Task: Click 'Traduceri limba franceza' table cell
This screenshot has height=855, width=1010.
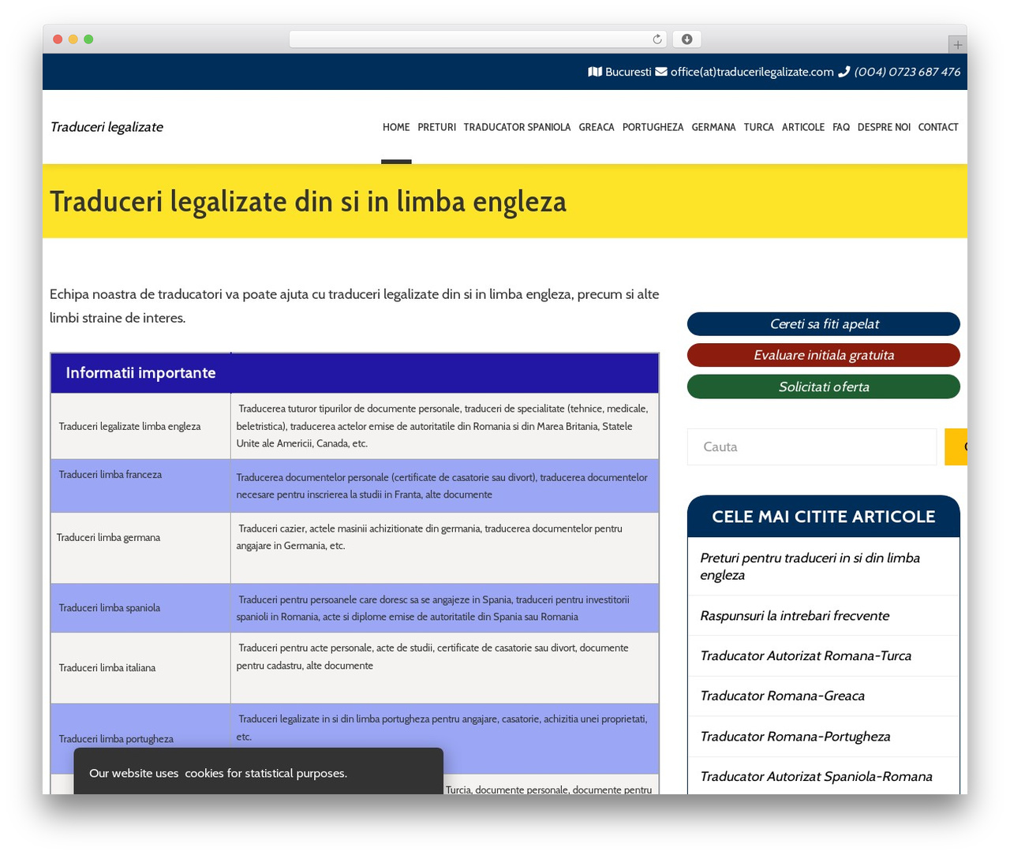Action: click(x=140, y=486)
